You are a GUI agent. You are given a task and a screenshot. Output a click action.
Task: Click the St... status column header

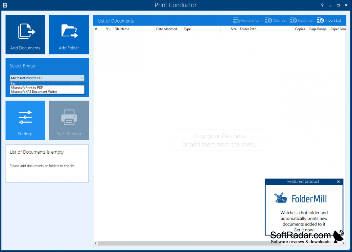click(x=108, y=29)
